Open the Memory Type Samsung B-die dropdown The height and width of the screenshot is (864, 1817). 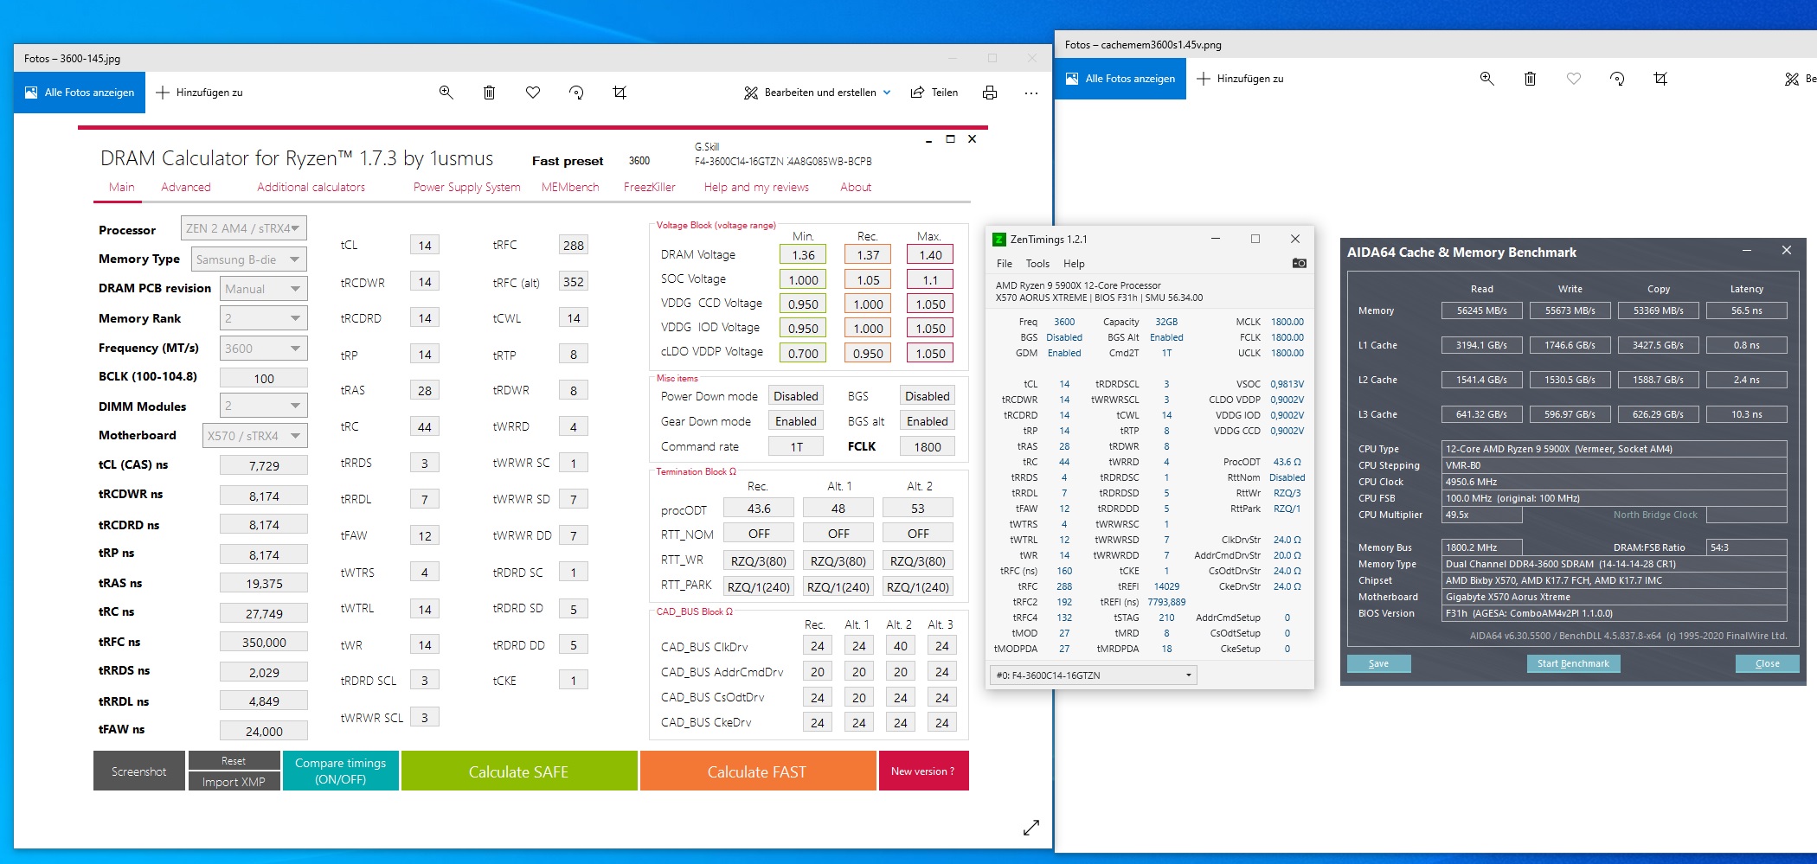248,259
